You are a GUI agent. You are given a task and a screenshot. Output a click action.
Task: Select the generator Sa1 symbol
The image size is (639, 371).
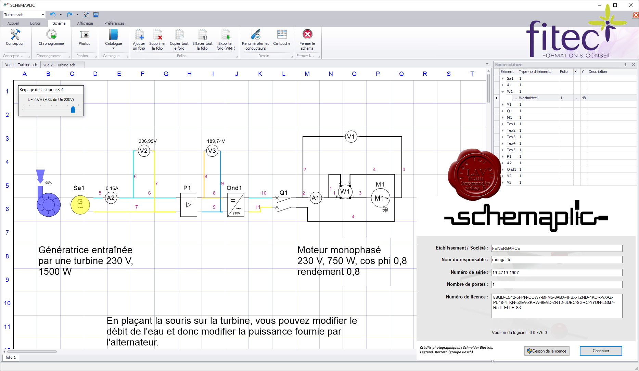point(80,205)
